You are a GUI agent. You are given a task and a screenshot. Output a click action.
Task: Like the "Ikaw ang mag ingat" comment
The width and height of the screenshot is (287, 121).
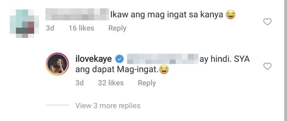(267, 22)
